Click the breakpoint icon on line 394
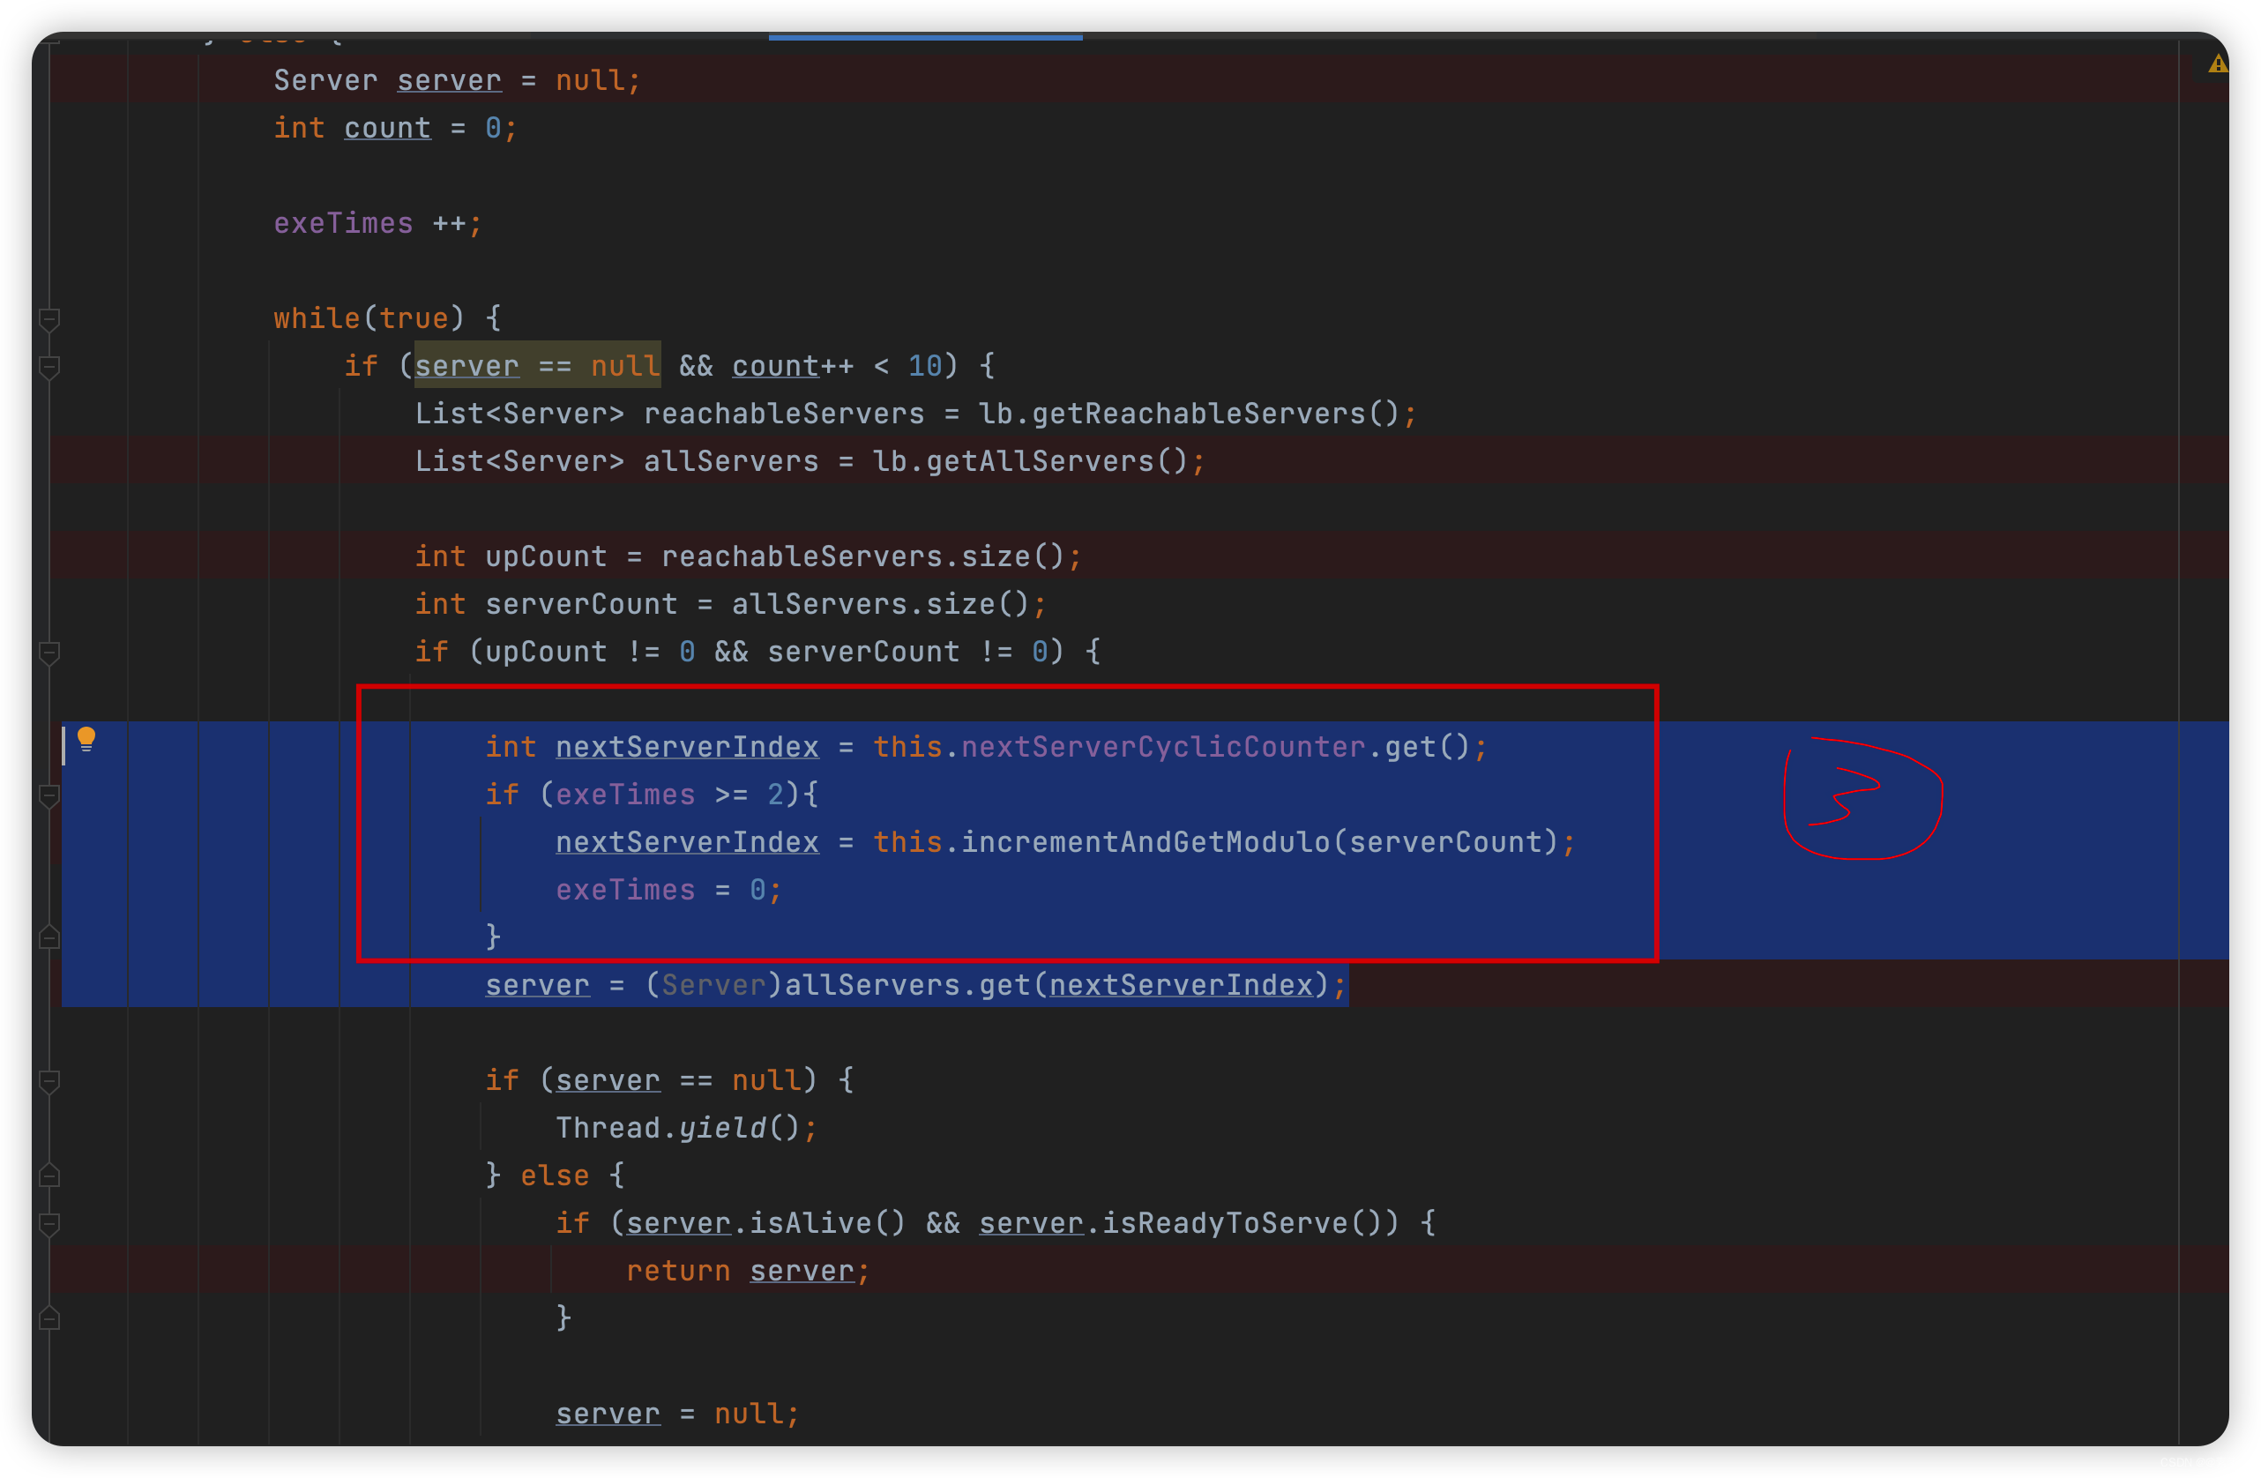The width and height of the screenshot is (2261, 1478). [48, 652]
